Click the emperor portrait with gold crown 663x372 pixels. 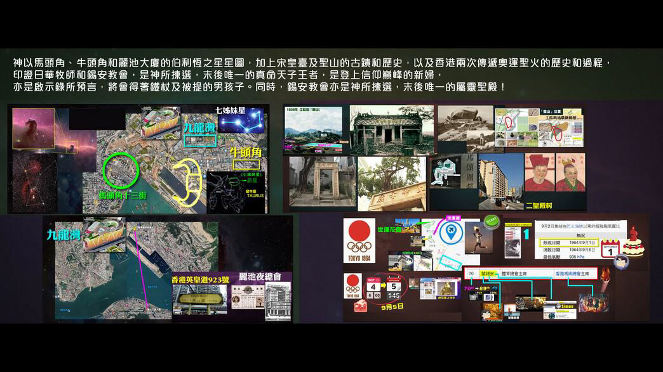click(570, 172)
